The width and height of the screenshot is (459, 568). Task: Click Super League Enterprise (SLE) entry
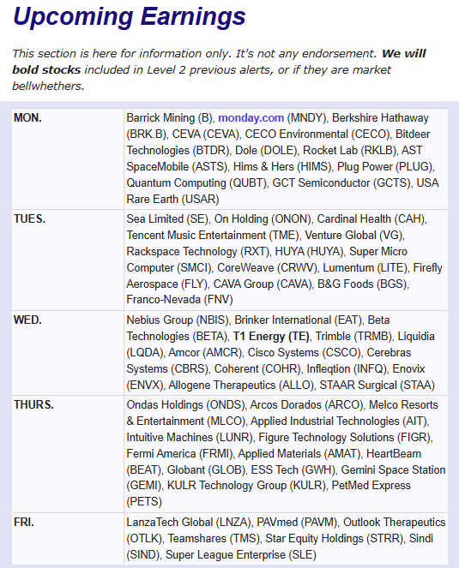241,554
